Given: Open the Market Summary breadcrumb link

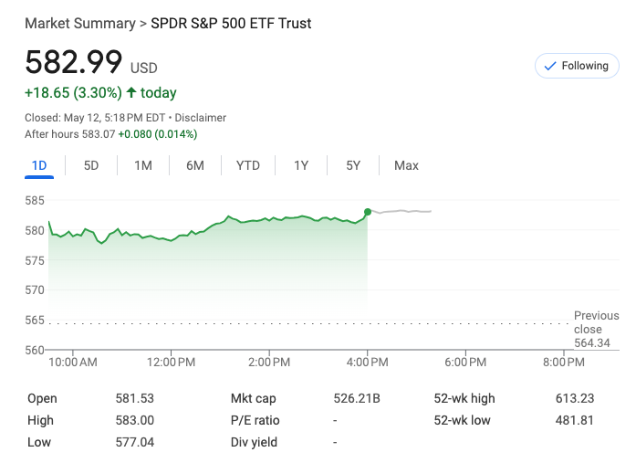Looking at the screenshot, I should (79, 23).
